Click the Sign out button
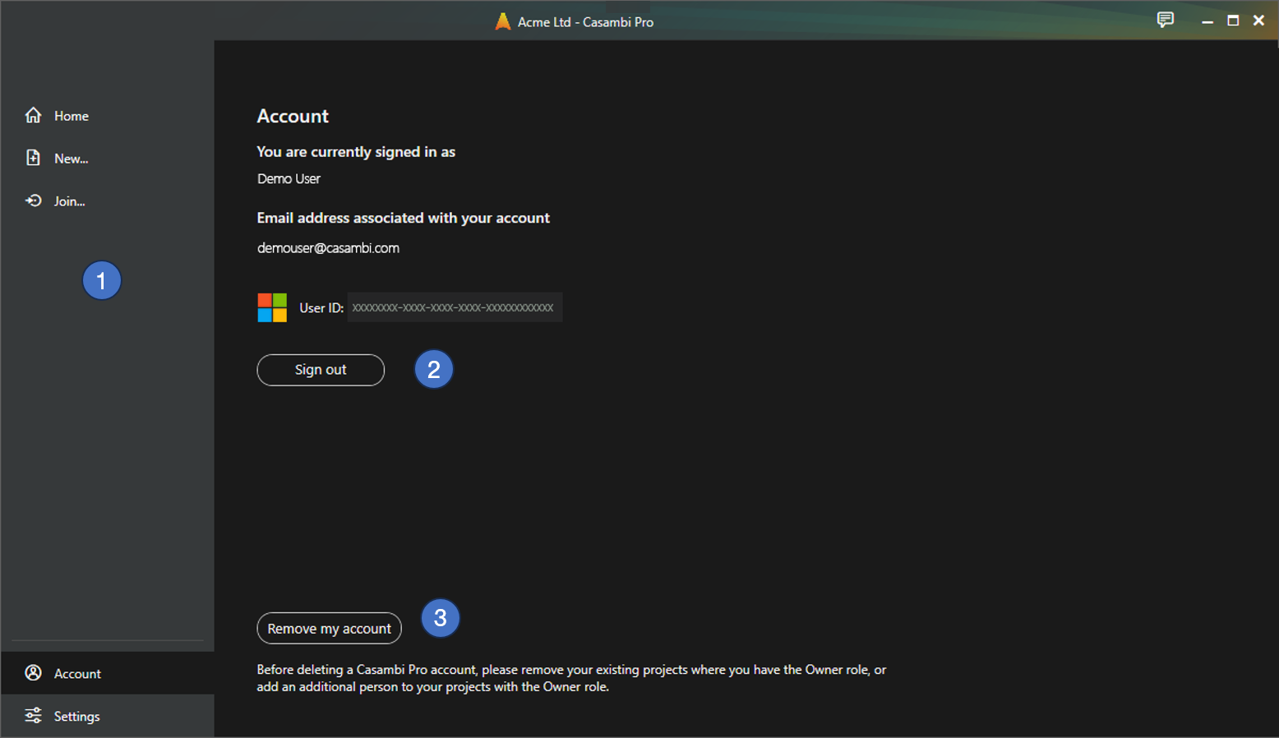The height and width of the screenshot is (738, 1279). tap(320, 370)
